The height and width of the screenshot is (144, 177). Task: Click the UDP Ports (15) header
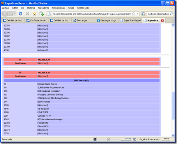[x=81, y=80]
